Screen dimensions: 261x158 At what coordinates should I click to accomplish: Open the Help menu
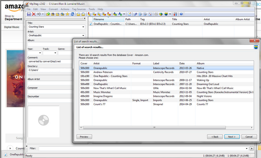(x=100, y=9)
